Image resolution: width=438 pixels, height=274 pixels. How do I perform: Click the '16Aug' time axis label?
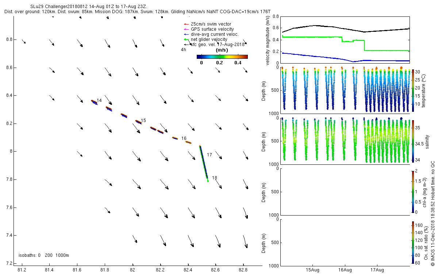345,270
